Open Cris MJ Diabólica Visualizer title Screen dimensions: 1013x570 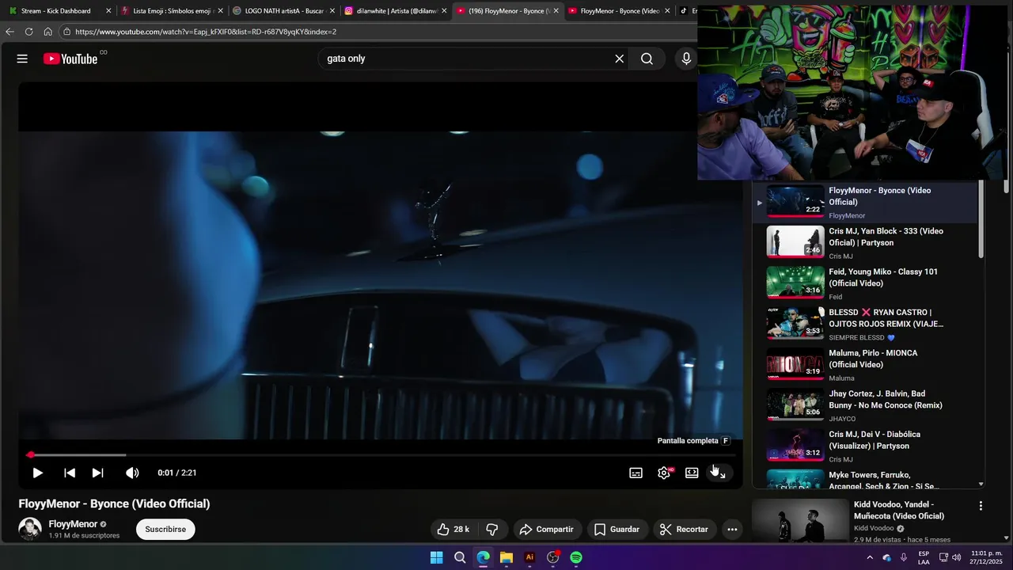(875, 439)
